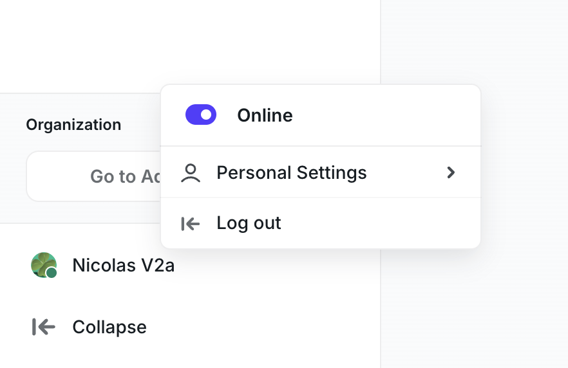Click the Collapse arrow icon
Image resolution: width=568 pixels, height=368 pixels.
click(44, 327)
